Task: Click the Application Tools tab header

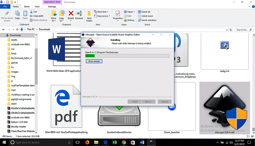Action: [52, 2]
